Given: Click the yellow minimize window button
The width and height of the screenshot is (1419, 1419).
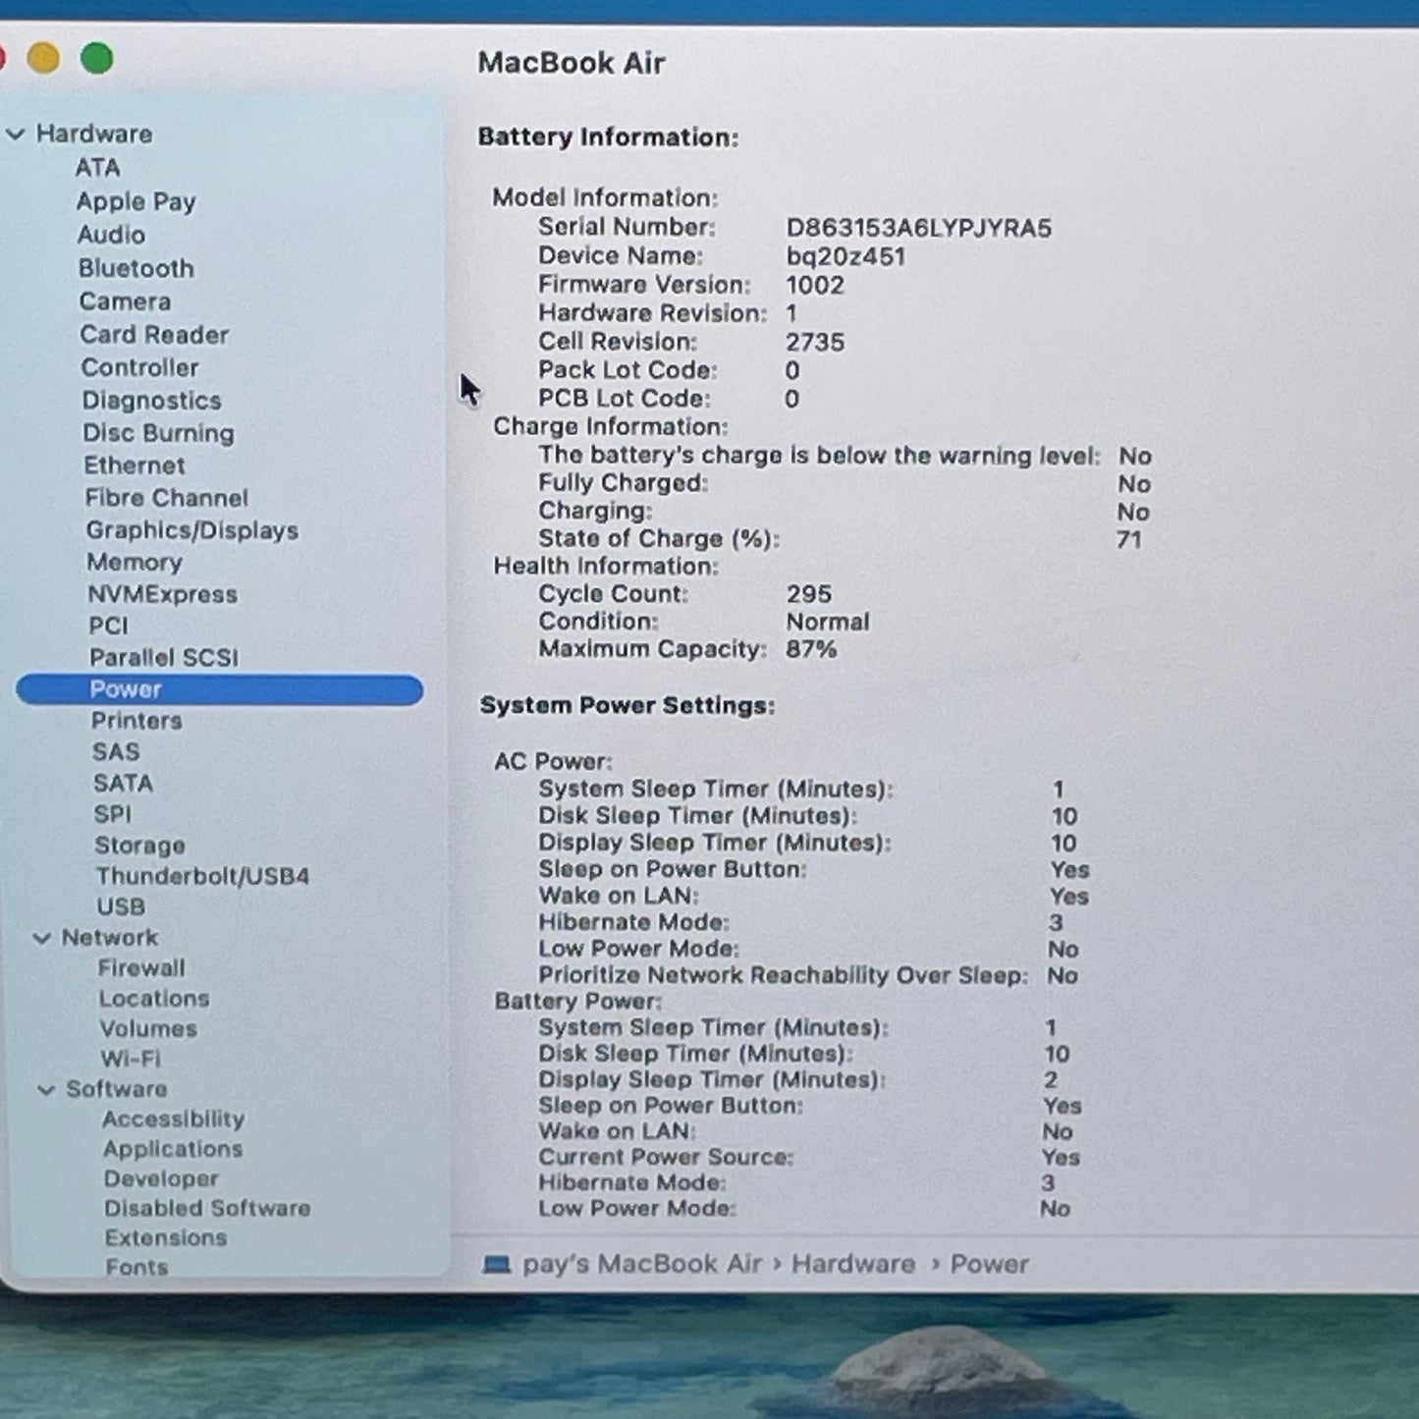Looking at the screenshot, I should 43,59.
